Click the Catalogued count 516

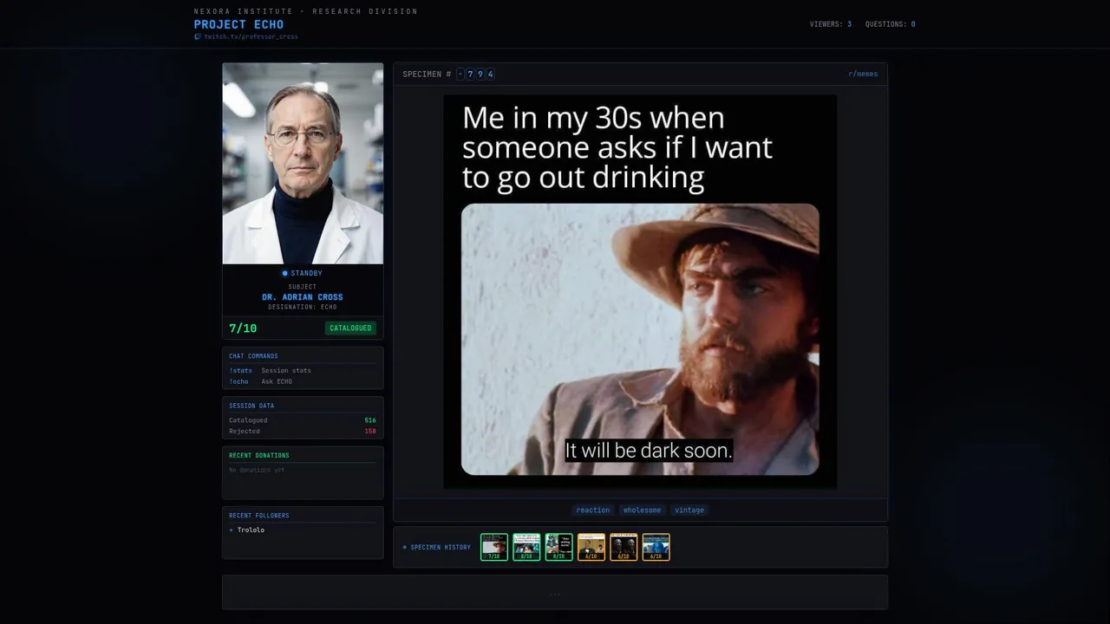click(370, 420)
